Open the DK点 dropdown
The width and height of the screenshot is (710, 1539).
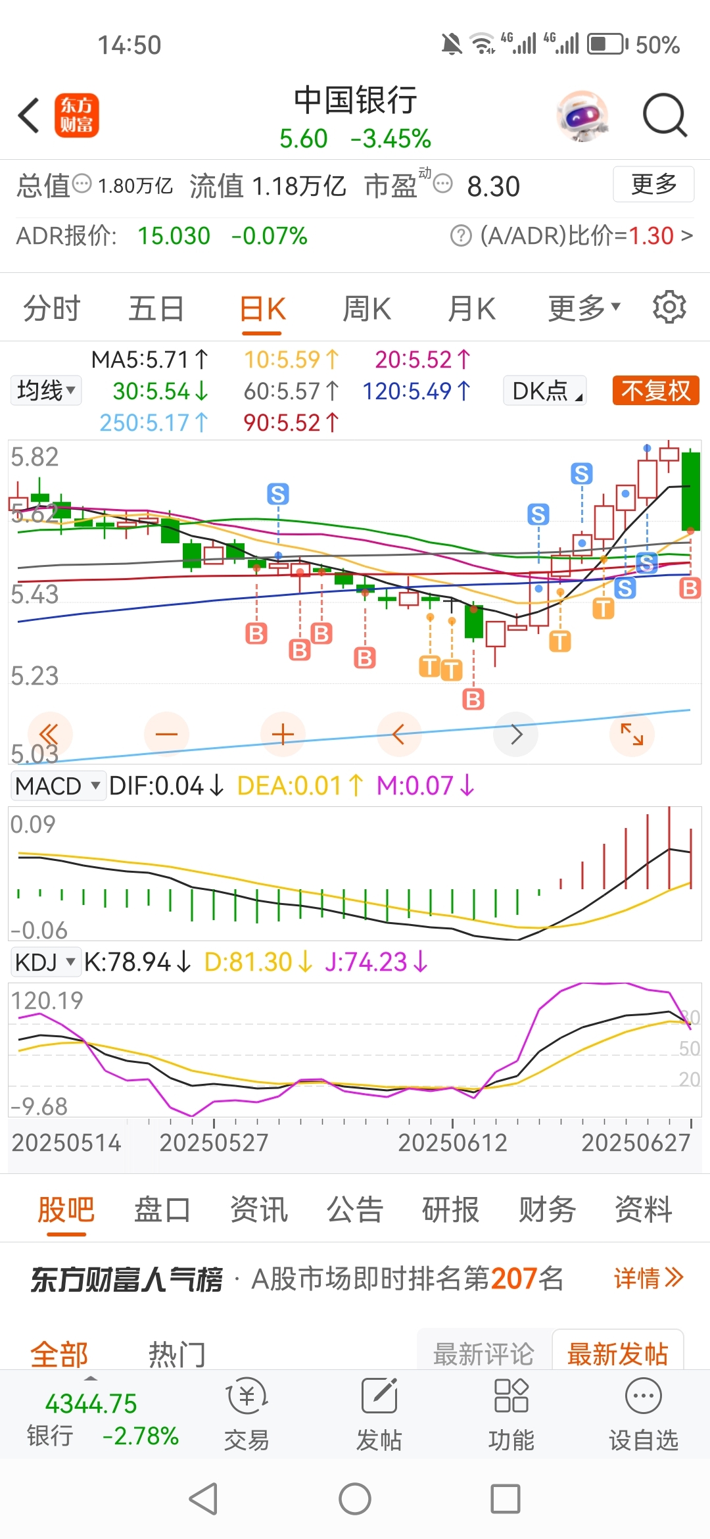[545, 391]
